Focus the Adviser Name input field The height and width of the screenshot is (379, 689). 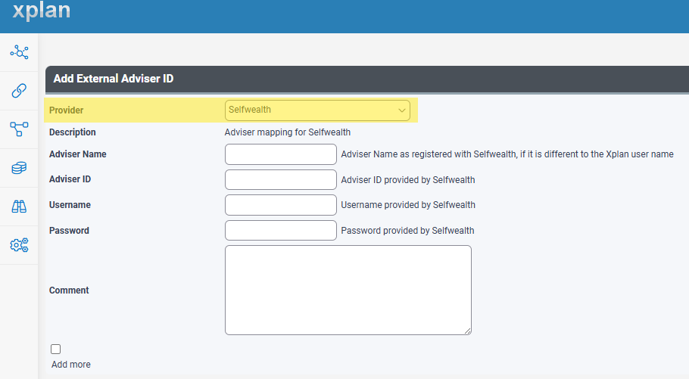[281, 154]
